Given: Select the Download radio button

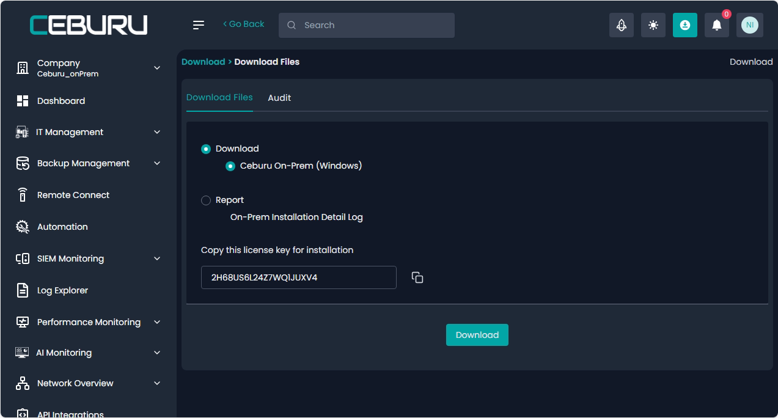Looking at the screenshot, I should pyautogui.click(x=206, y=149).
